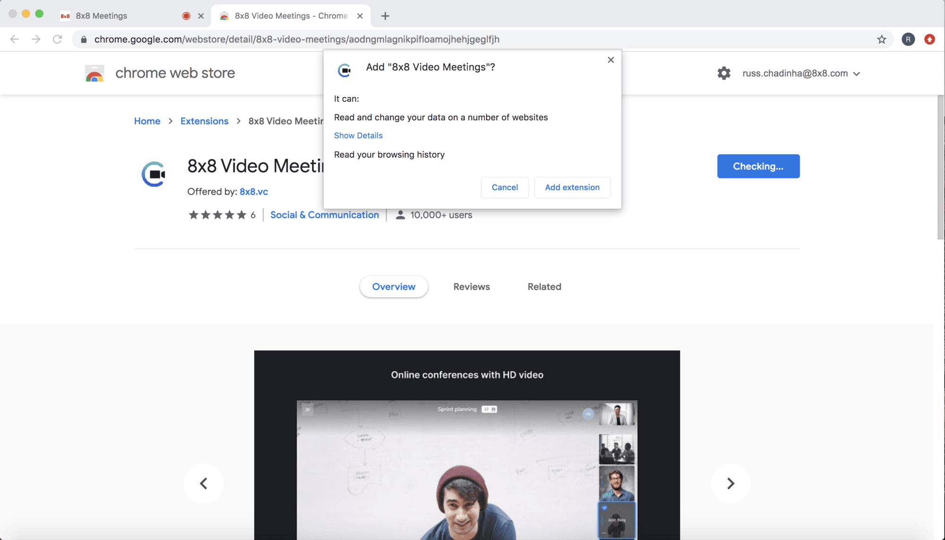Select the 8x8 Video Meetings Chrome tab
Screen dimensions: 945x540
291,16
